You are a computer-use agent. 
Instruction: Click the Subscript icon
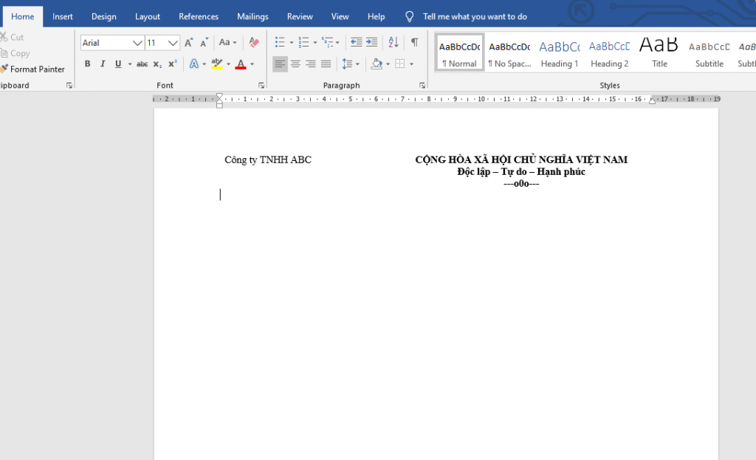pos(157,64)
